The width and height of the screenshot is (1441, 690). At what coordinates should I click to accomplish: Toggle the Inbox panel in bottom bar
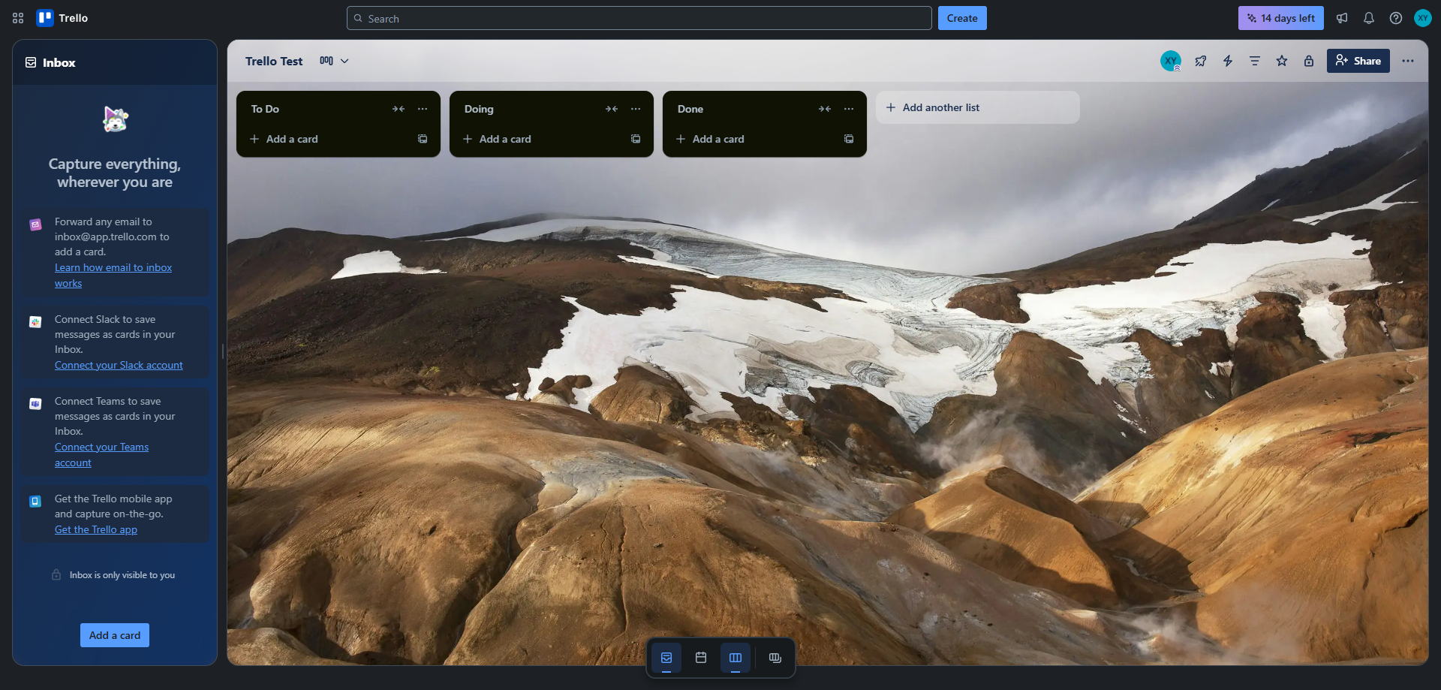point(666,658)
